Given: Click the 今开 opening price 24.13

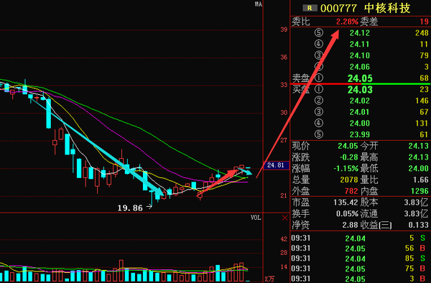Looking at the screenshot, I should (x=418, y=146).
